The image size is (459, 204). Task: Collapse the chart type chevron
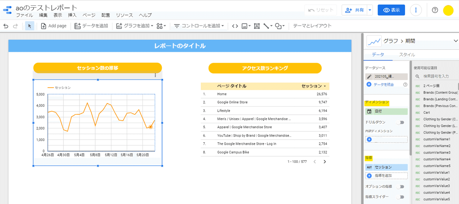click(x=456, y=41)
